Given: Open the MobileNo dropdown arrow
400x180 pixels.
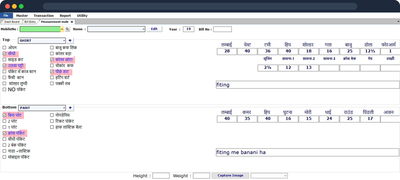Looking at the screenshot, I should pos(62,29).
